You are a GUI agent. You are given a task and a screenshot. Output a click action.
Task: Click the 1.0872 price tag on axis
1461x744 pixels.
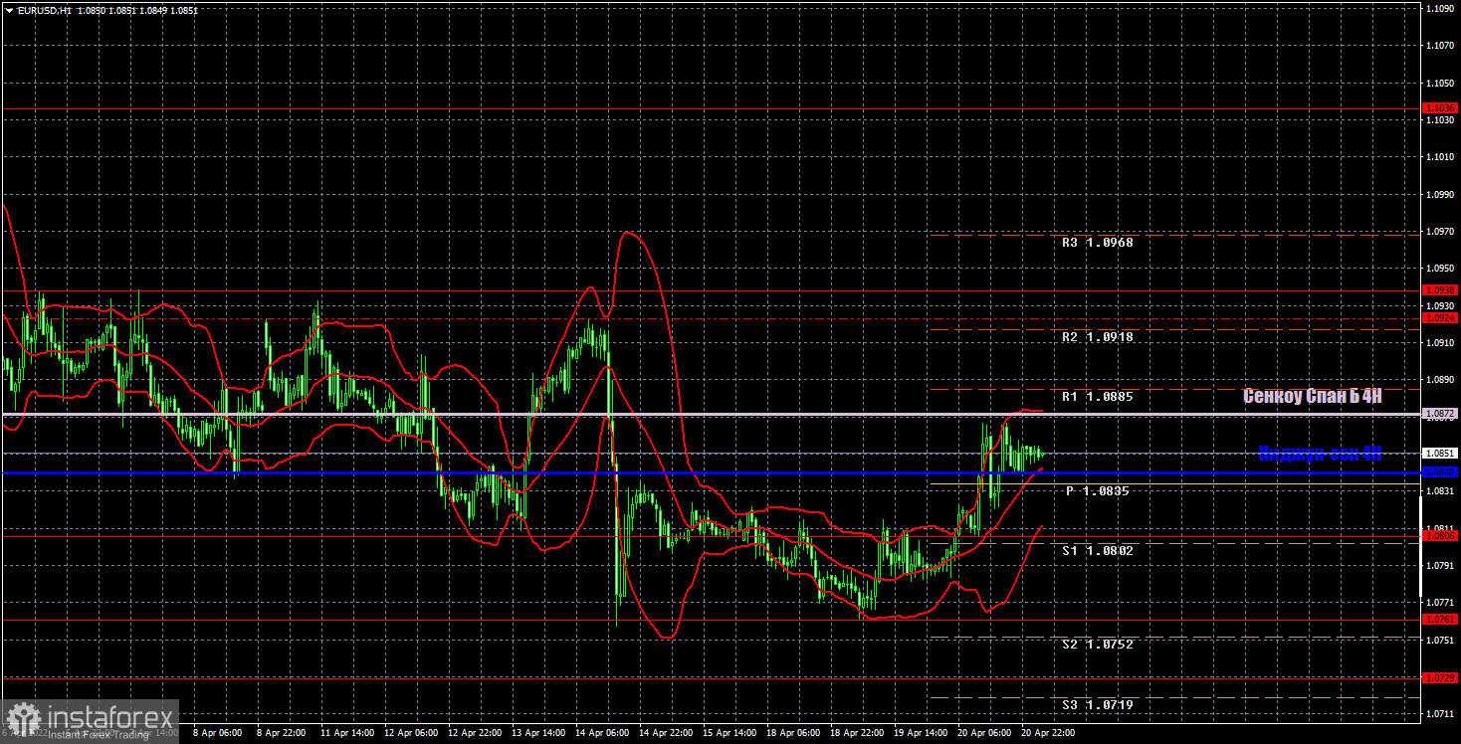(x=1440, y=413)
